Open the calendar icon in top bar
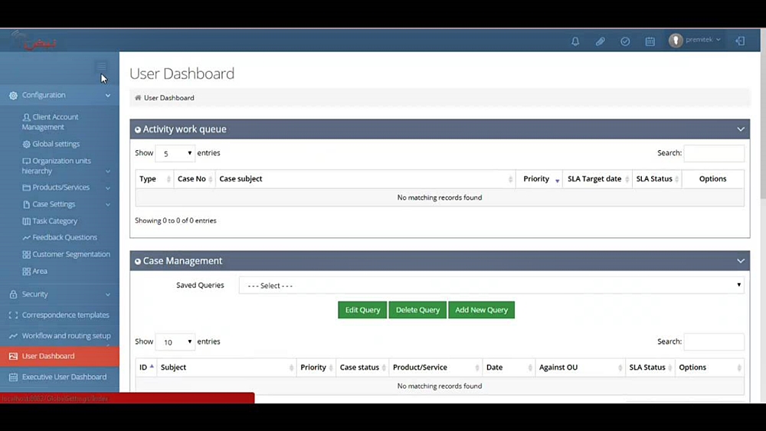Screen dimensions: 766x431 tap(650, 41)
